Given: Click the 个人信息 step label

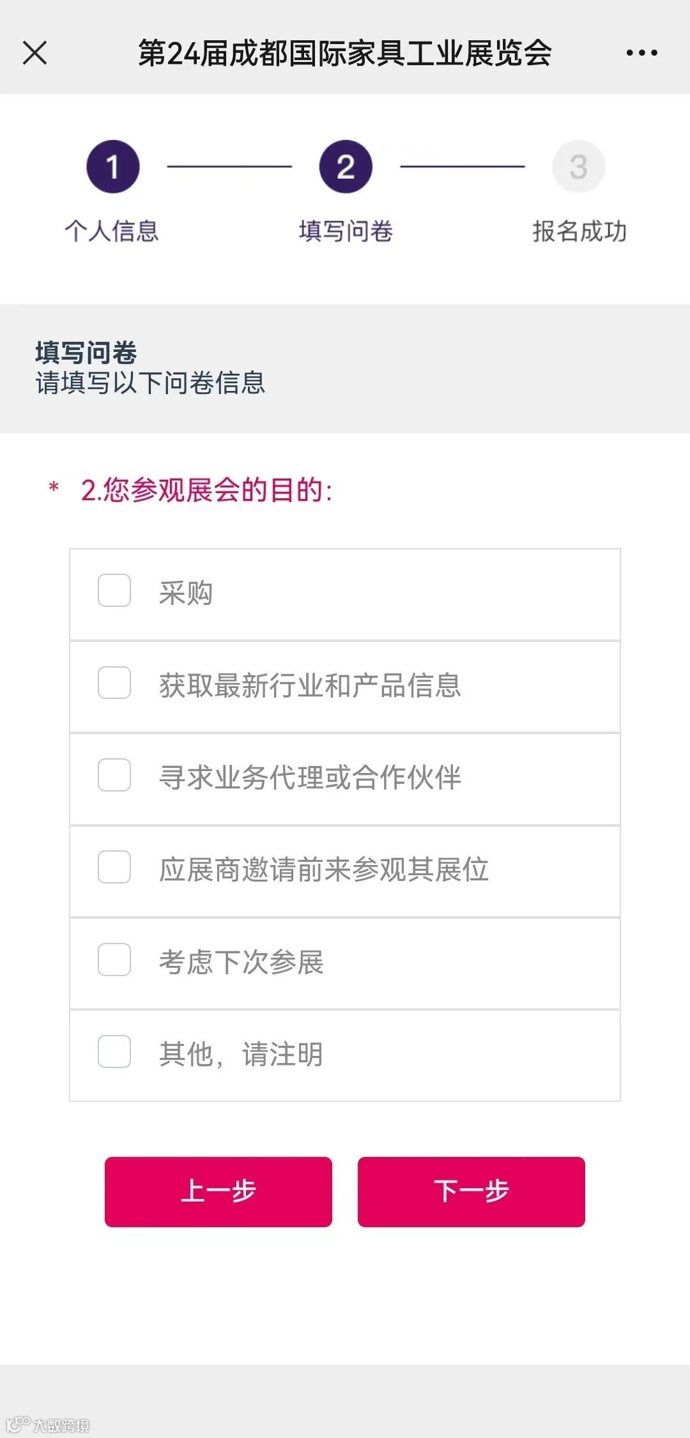Looking at the screenshot, I should (112, 231).
